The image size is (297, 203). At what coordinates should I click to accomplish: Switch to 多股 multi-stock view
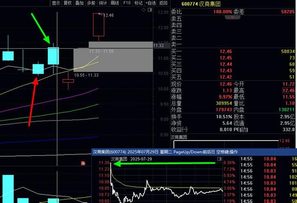coord(91,3)
